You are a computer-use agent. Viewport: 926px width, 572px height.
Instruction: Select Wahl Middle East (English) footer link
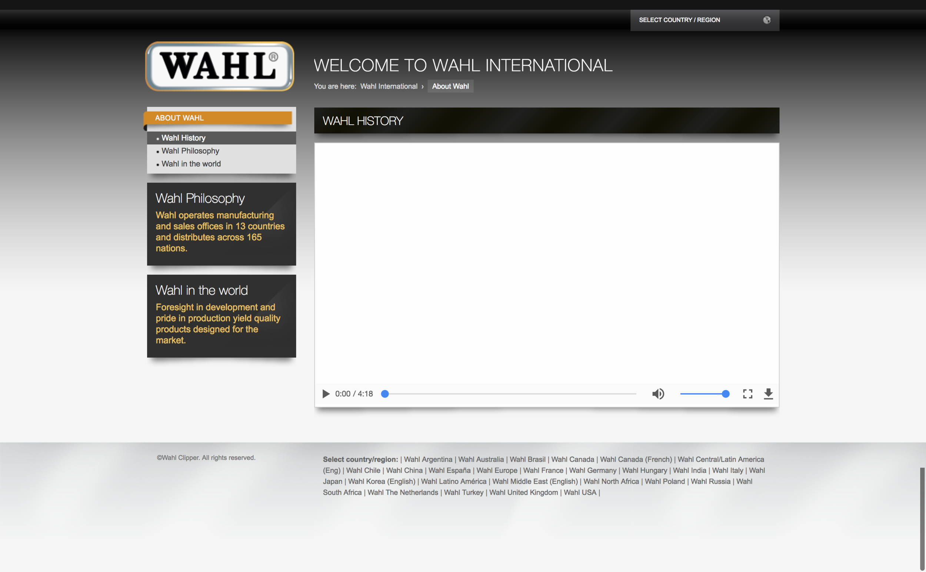(x=535, y=481)
